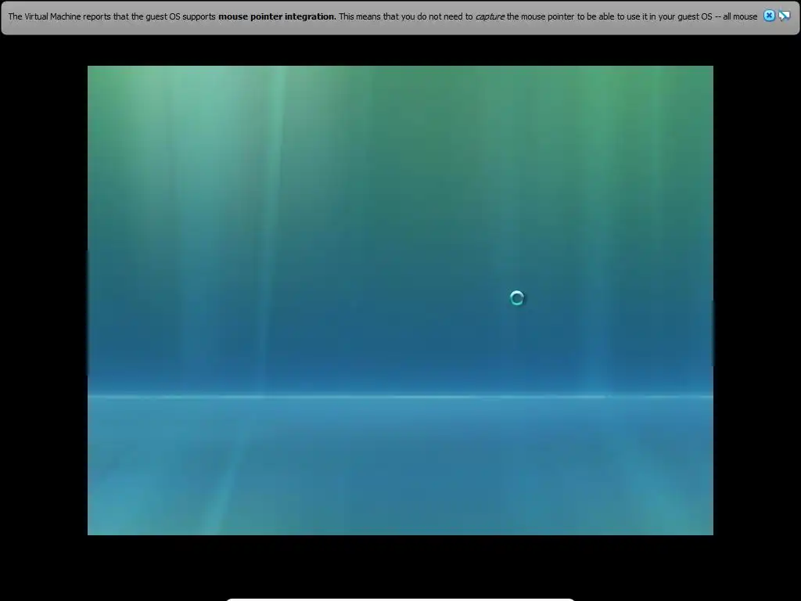
Task: Click the mouse pointer integration message text
Action: tap(383, 16)
